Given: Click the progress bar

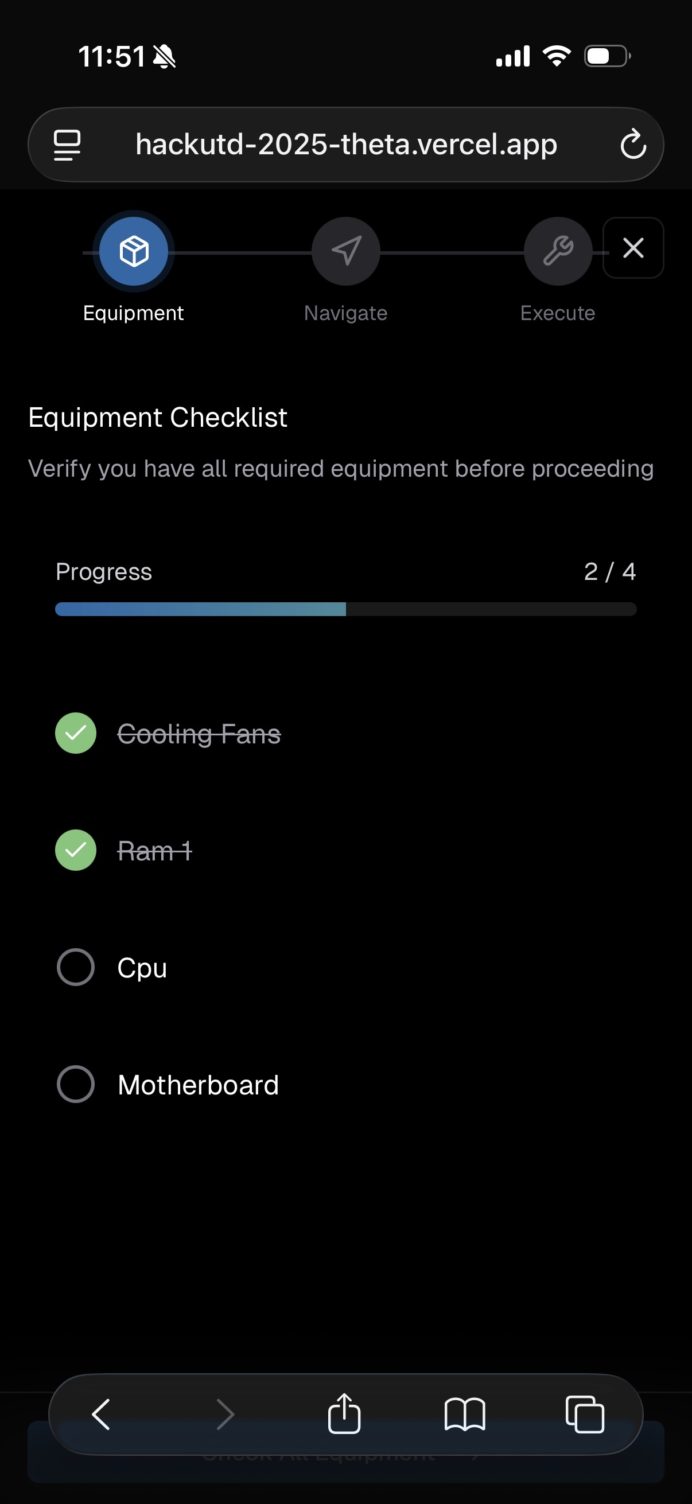Looking at the screenshot, I should click(x=345, y=609).
